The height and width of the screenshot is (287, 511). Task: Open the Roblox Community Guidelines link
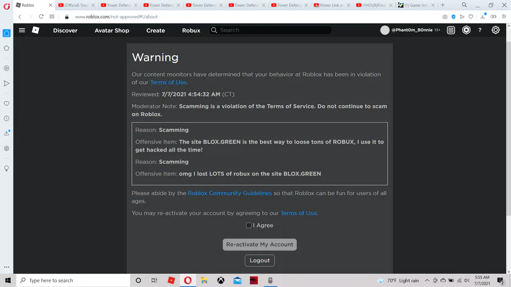tap(230, 193)
